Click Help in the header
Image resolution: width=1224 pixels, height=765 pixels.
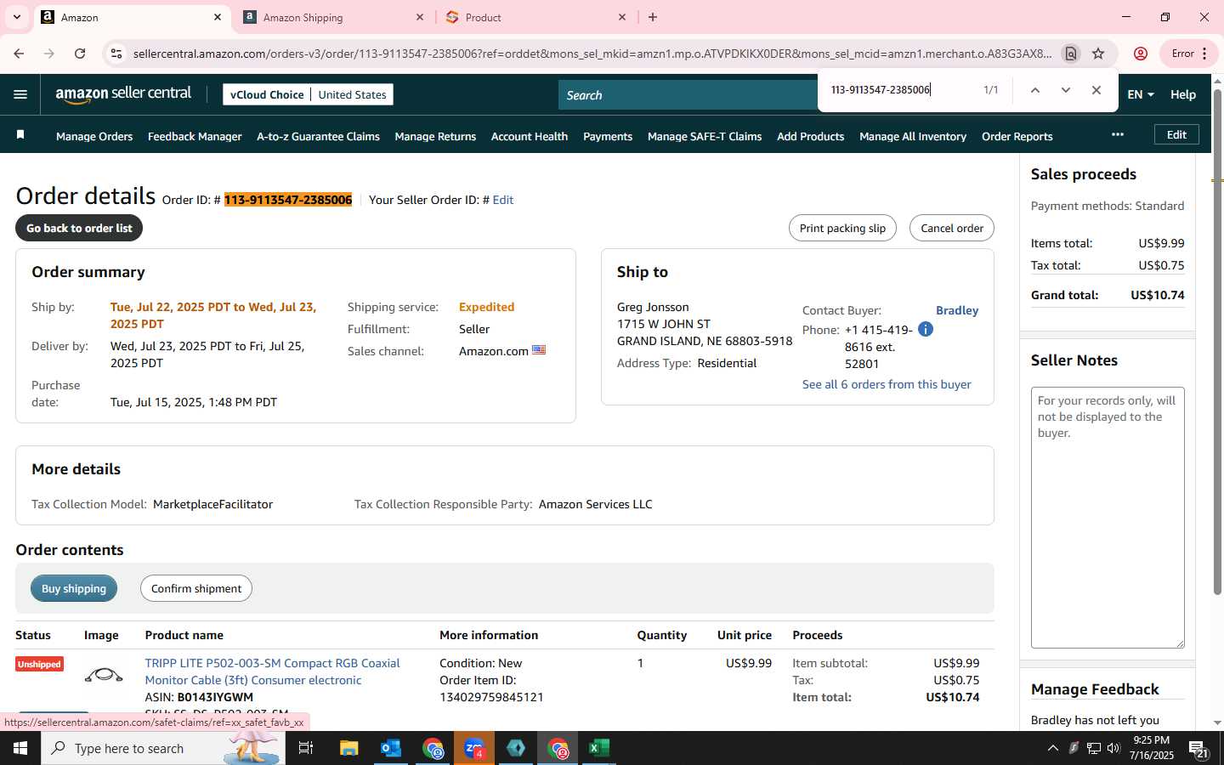[1182, 94]
